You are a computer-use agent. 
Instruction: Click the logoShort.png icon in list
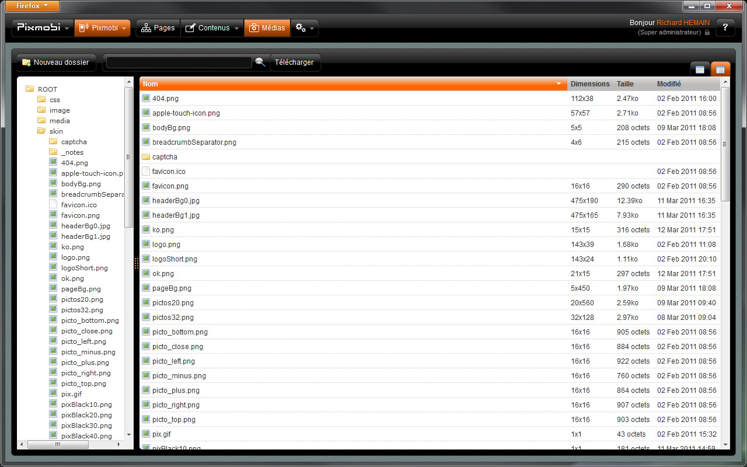146,259
